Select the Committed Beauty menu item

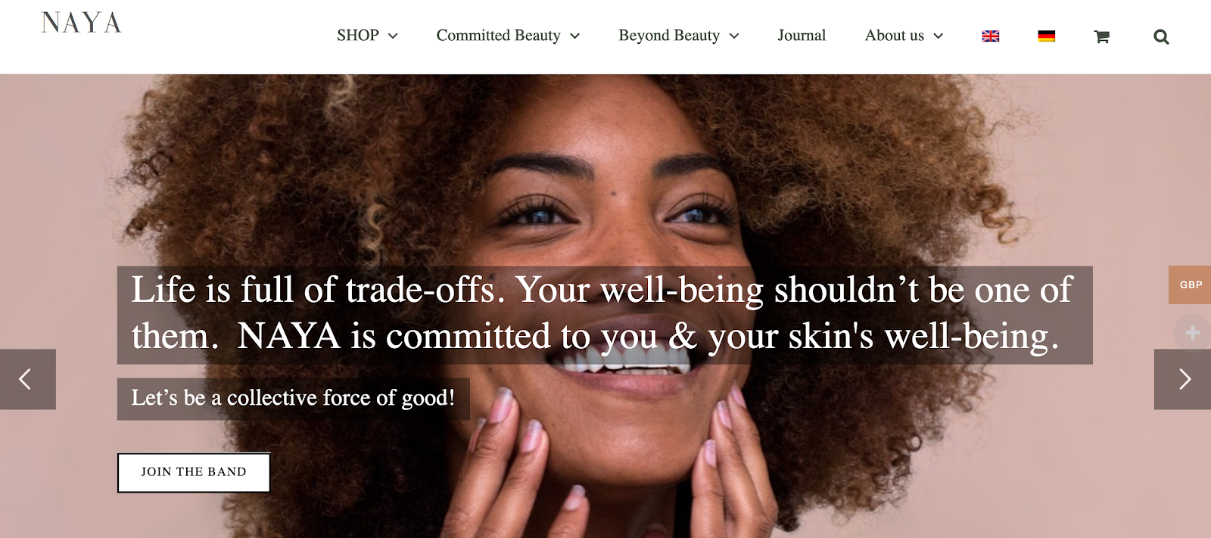[x=498, y=36]
